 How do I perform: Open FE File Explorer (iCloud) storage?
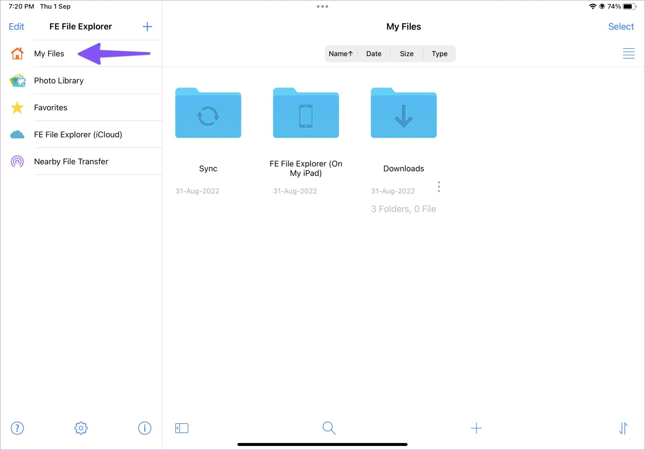(x=78, y=134)
